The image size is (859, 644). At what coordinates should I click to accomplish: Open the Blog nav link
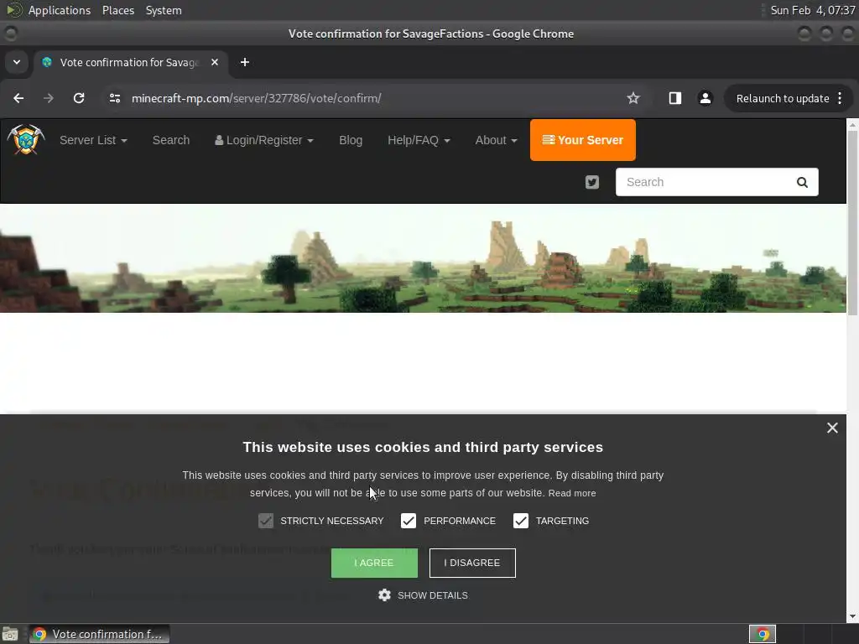[x=351, y=140]
